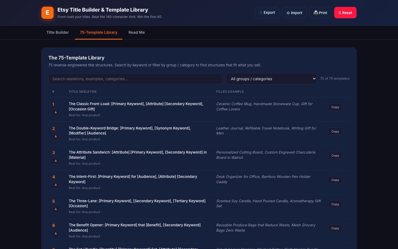Click the Title Skeleton column header
This screenshot has height=249, width=398.
[x=83, y=92]
